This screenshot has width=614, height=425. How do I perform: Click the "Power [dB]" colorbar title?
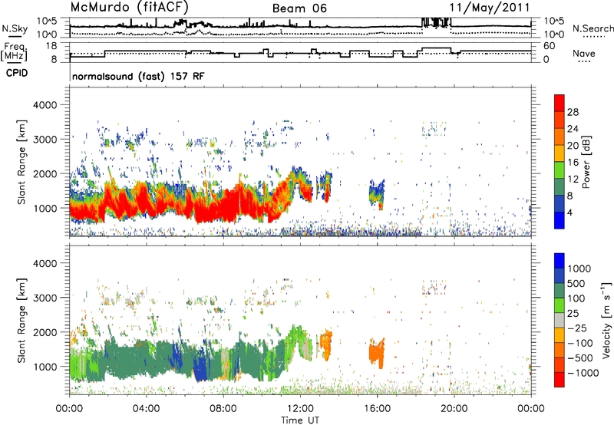tap(586, 162)
